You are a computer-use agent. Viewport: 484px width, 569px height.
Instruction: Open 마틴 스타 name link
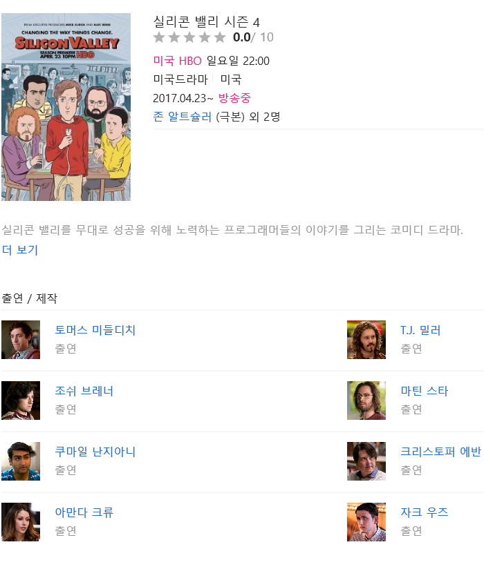[425, 391]
